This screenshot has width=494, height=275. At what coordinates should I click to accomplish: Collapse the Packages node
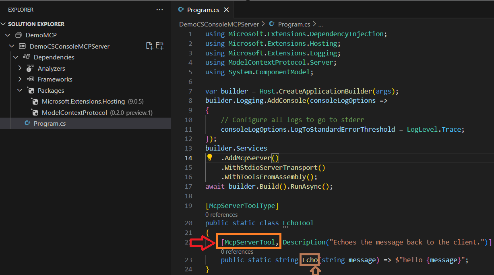point(20,90)
